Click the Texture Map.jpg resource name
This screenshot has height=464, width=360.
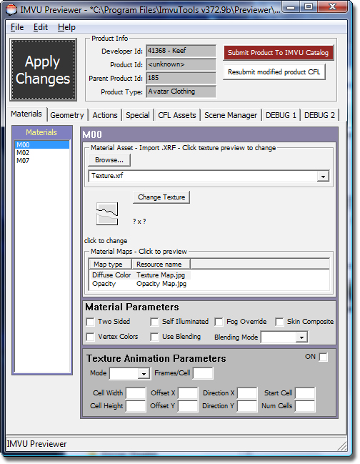tap(161, 275)
